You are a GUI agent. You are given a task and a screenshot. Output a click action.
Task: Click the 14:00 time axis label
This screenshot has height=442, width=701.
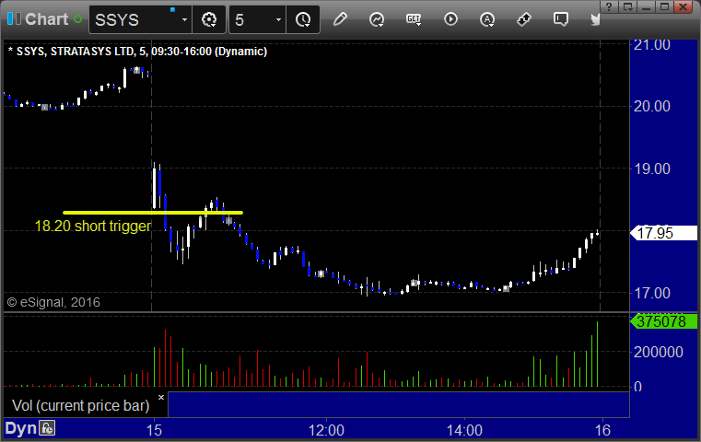(x=464, y=430)
